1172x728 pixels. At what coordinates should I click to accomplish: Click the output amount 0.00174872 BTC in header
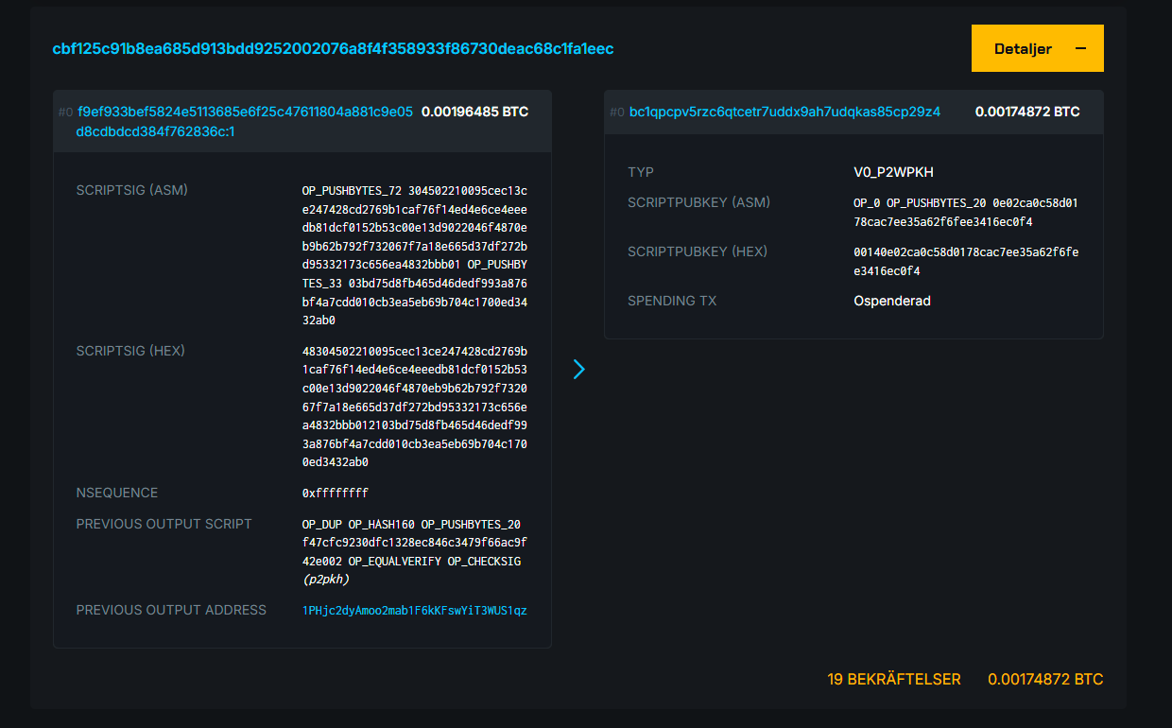1027,112
